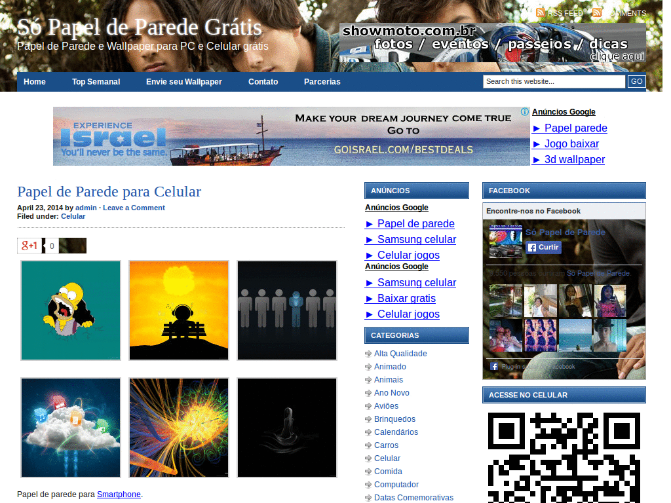Image resolution: width=671 pixels, height=503 pixels.
Task: Click the Facebook social plugin logo icon
Action: coord(494,367)
